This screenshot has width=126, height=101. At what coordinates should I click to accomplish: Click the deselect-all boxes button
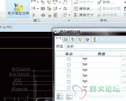click(69, 96)
